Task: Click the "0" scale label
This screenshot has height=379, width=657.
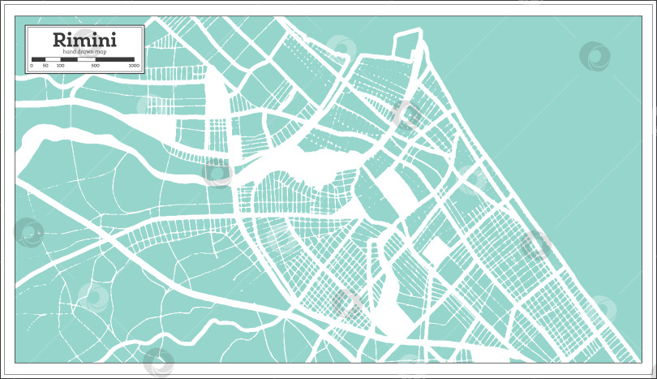Action: pyautogui.click(x=32, y=65)
